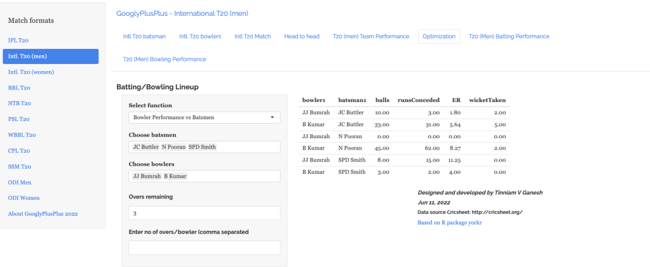Choose IPL T20 in match formats

pos(18,40)
